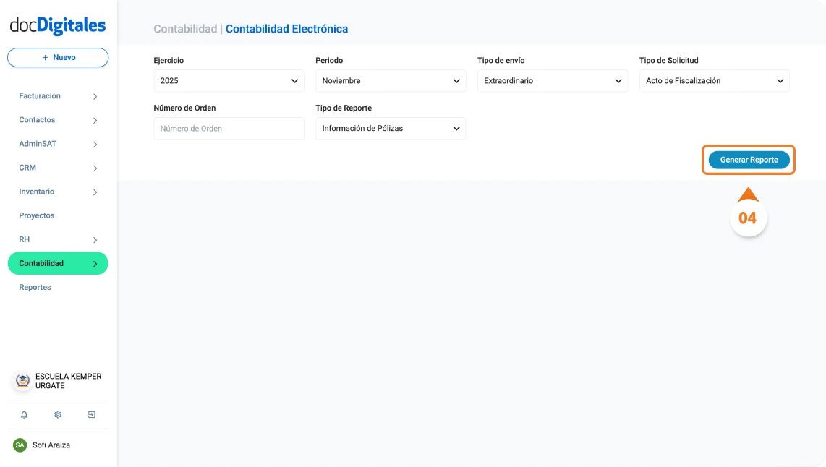The image size is (826, 467).
Task: Click the Número de Orden input field
Action: coord(229,128)
